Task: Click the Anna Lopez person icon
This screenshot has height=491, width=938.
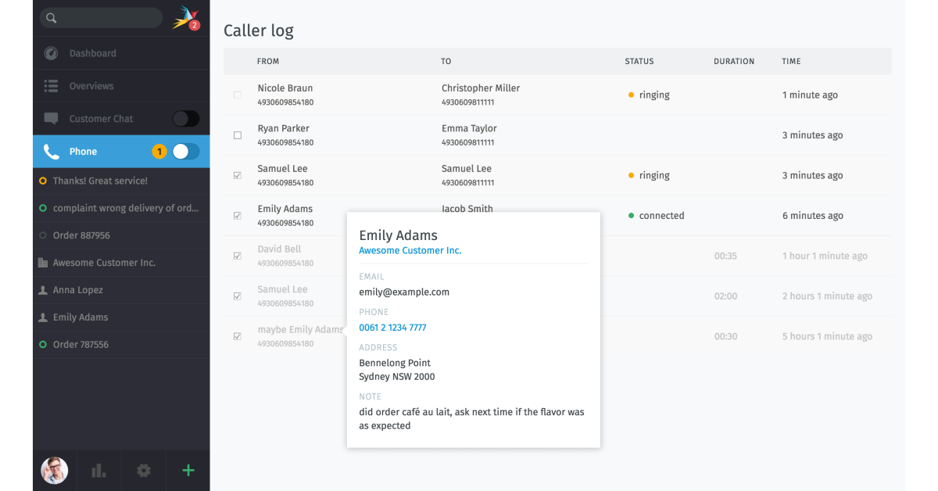Action: pos(42,290)
